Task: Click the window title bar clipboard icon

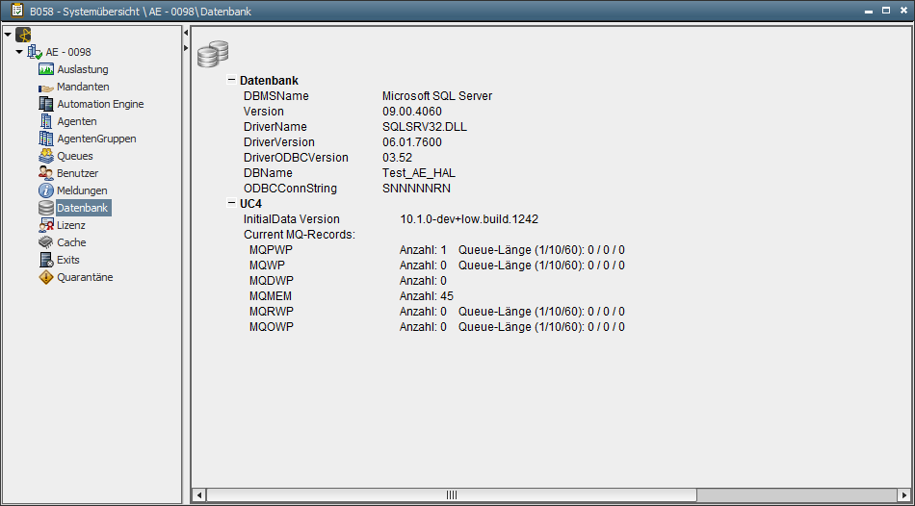Action: point(17,11)
